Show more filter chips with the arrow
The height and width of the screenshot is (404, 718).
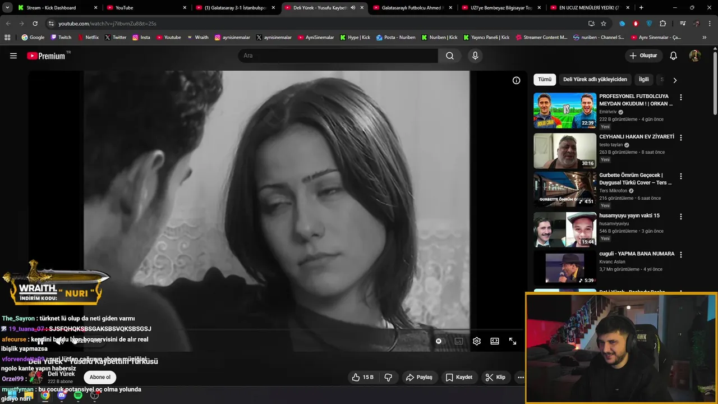pos(675,80)
